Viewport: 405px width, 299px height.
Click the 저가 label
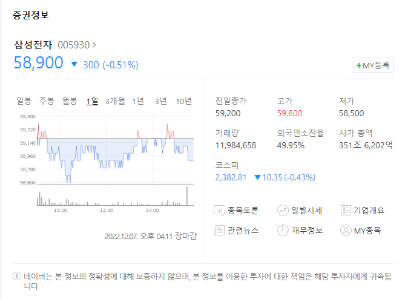coord(347,100)
